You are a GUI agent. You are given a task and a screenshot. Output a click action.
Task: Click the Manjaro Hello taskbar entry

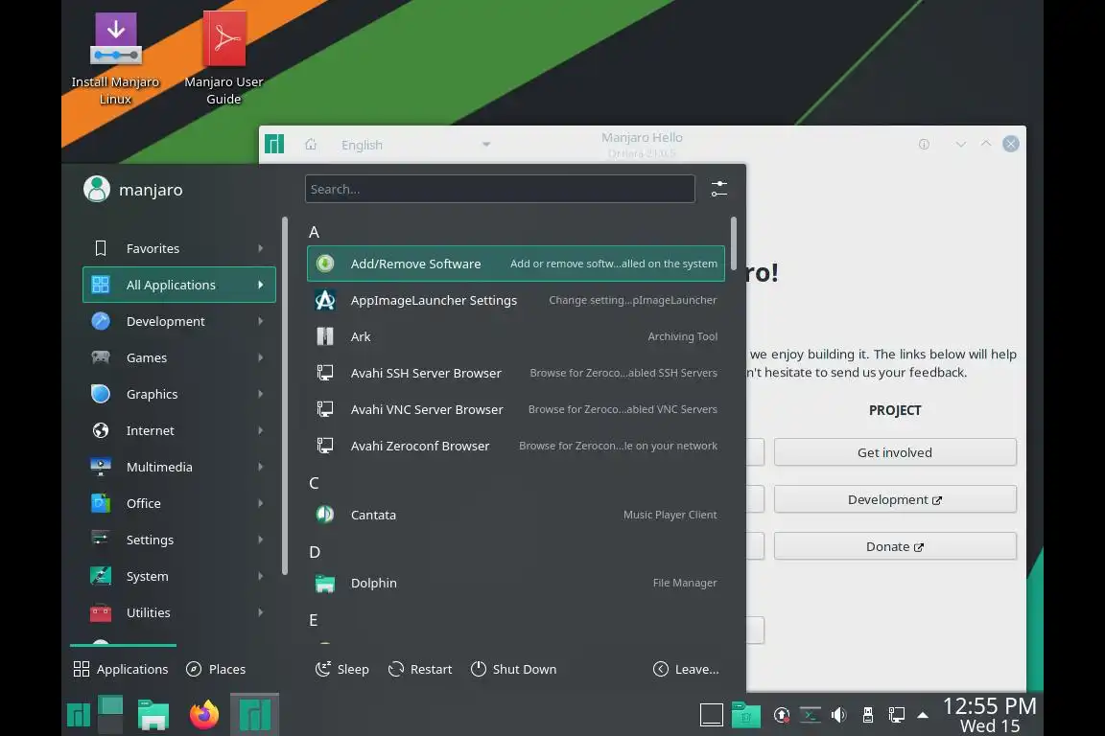point(255,715)
